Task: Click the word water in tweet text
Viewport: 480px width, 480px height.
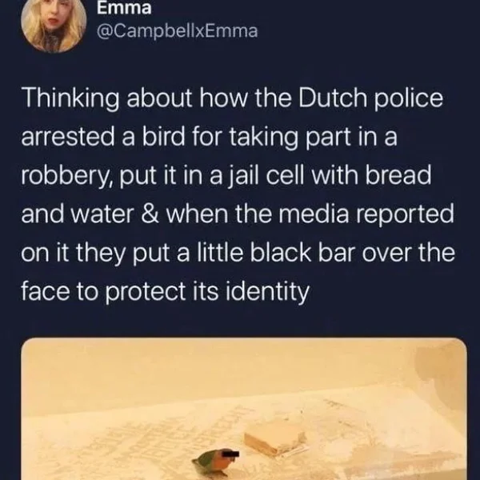Action: tap(102, 214)
